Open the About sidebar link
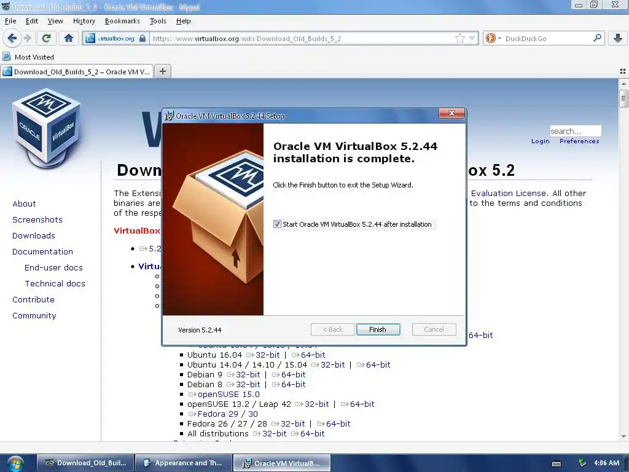The height and width of the screenshot is (472, 629). [24, 203]
